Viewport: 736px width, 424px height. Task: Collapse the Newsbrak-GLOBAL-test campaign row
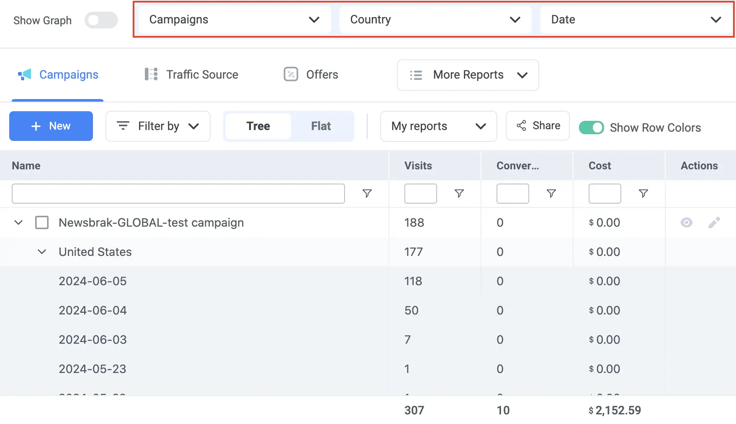click(x=18, y=222)
